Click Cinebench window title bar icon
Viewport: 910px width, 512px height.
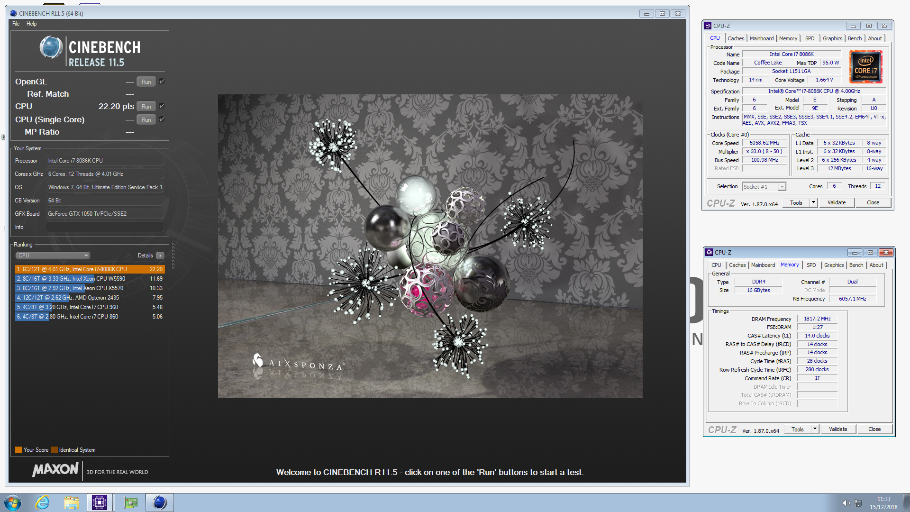[13, 13]
